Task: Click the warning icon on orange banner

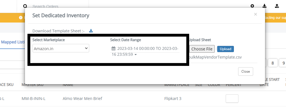Action: pos(21,17)
